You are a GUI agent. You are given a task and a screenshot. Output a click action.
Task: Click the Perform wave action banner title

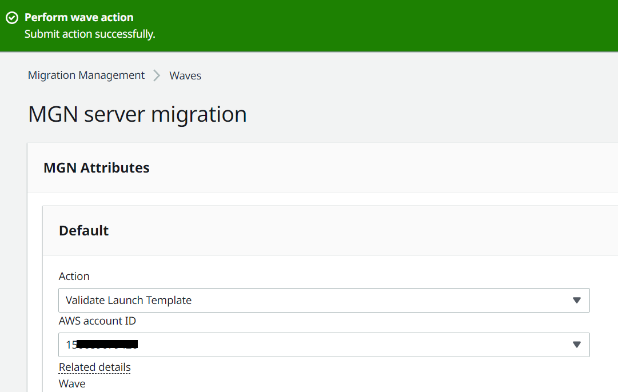click(x=79, y=17)
